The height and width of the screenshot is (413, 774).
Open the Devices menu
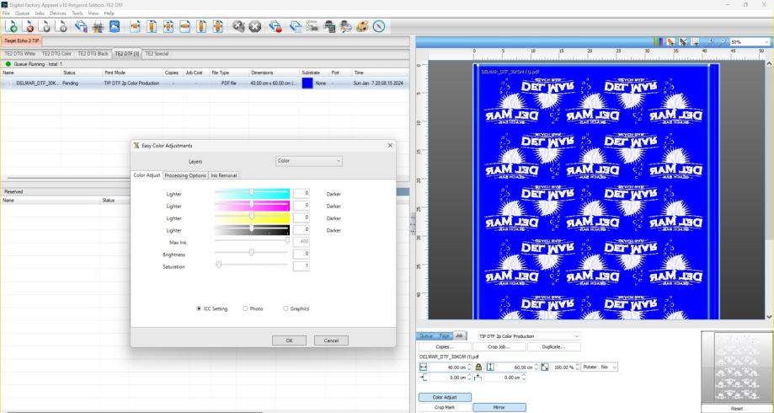(57, 13)
